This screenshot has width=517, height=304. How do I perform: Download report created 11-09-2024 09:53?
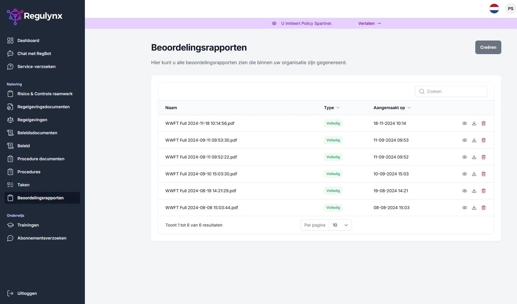pos(474,140)
